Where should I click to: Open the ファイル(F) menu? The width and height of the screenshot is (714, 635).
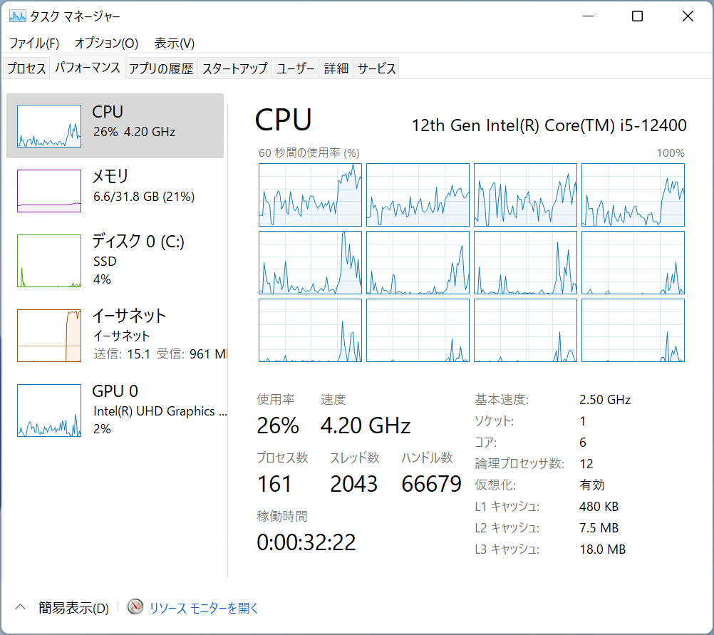point(33,43)
